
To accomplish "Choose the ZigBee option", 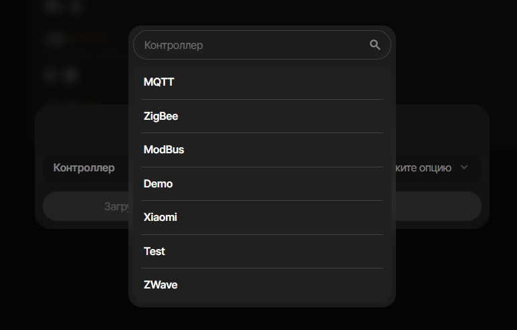I will point(161,116).
